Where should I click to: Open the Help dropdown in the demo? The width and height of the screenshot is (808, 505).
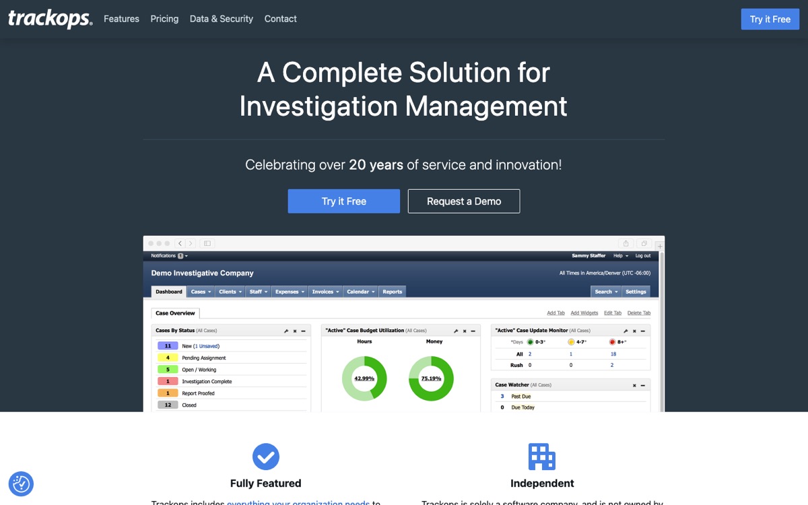pyautogui.click(x=620, y=256)
